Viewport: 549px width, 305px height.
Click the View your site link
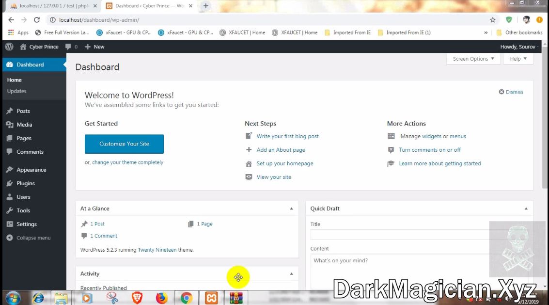pos(274,177)
